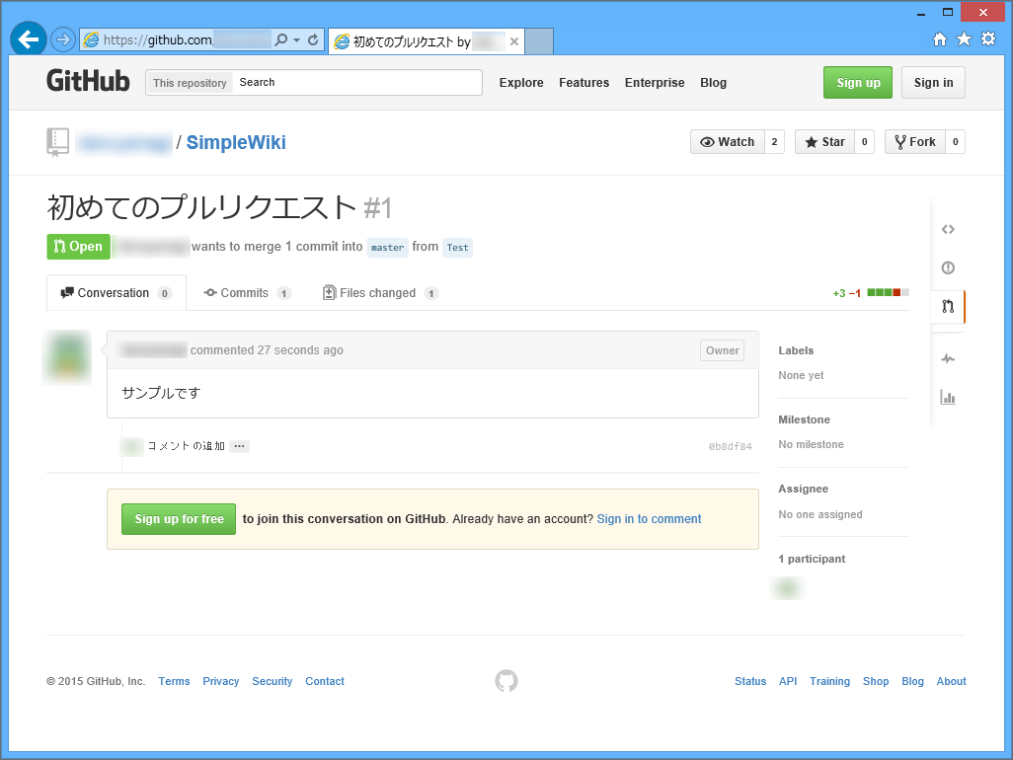Click 'Sign up for free' button

179,519
